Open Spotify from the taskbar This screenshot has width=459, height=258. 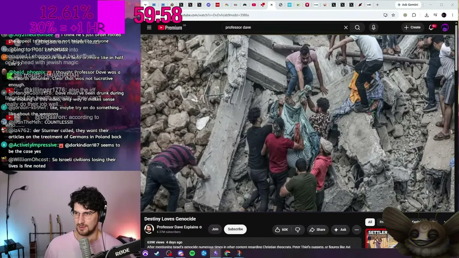pos(192,253)
